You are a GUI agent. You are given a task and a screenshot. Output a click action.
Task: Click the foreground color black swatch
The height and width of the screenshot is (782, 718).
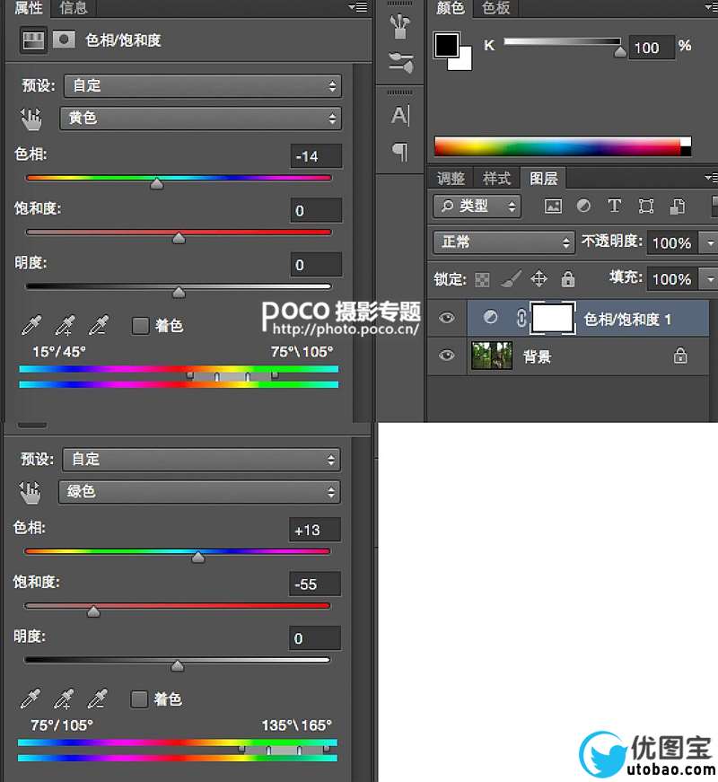446,46
